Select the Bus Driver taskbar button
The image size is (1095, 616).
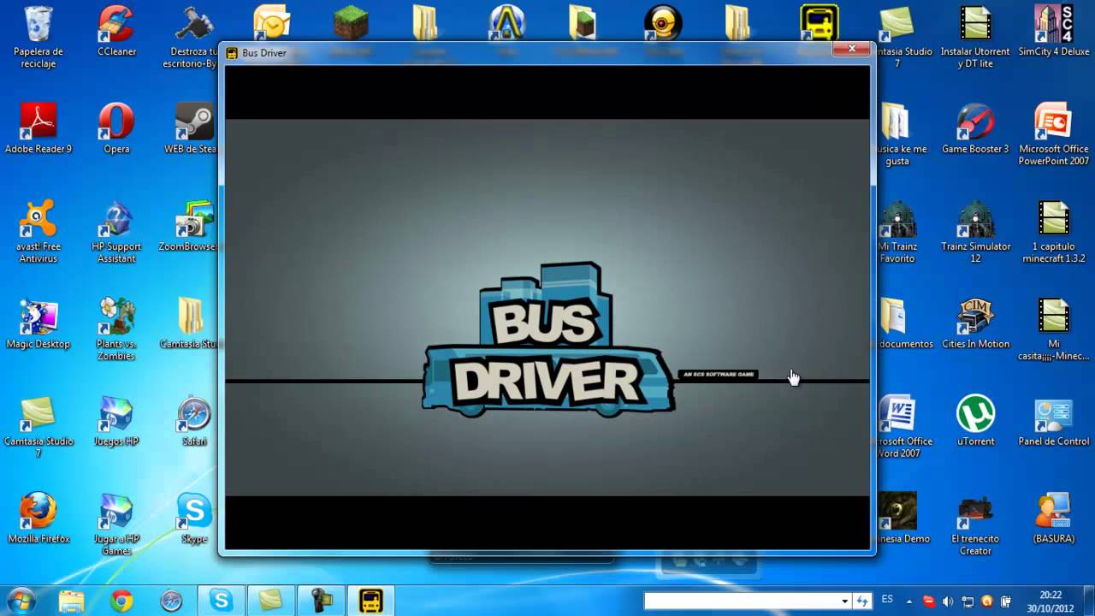[370, 601]
